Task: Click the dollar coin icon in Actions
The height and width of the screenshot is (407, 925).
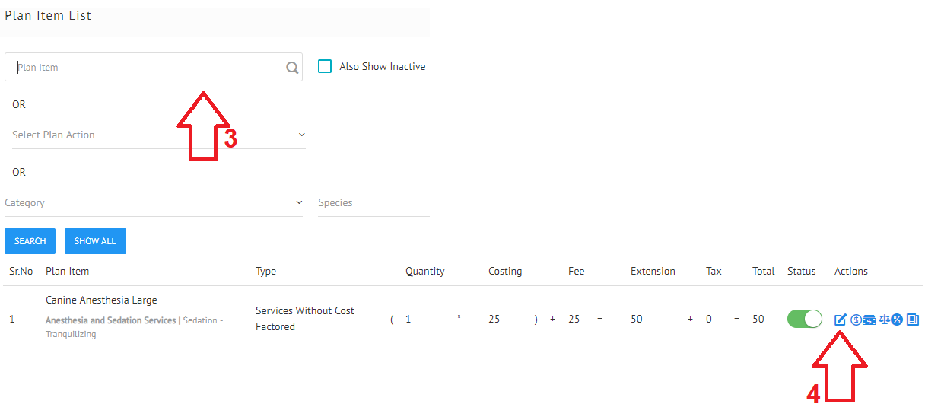Action: pyautogui.click(x=856, y=320)
